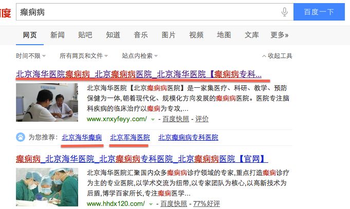Open the second result title ending 【官网】
This screenshot has width=350, height=209.
click(x=142, y=159)
